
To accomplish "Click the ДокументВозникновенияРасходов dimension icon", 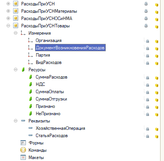I will (30, 47).
